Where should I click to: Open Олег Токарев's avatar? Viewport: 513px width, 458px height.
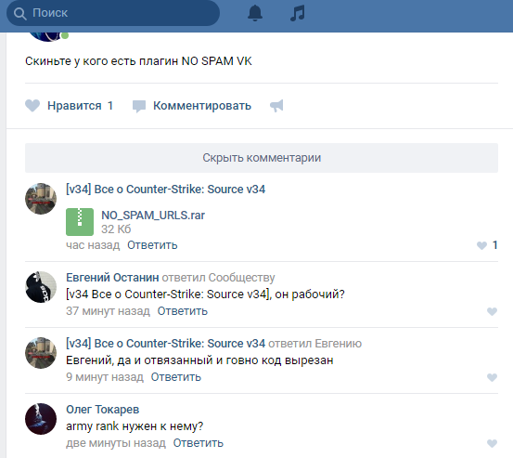(41, 419)
